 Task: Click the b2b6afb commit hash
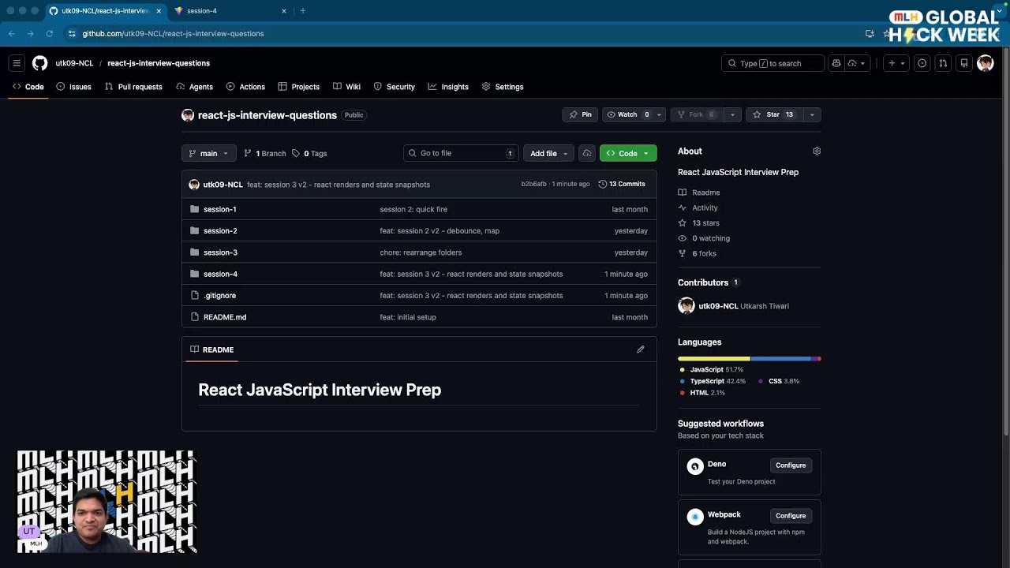533,184
